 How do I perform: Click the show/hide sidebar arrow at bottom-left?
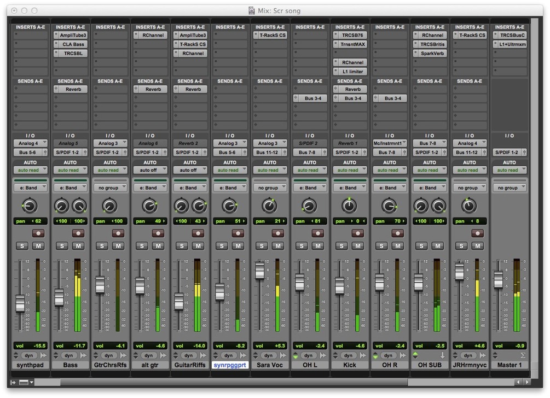pyautogui.click(x=13, y=382)
